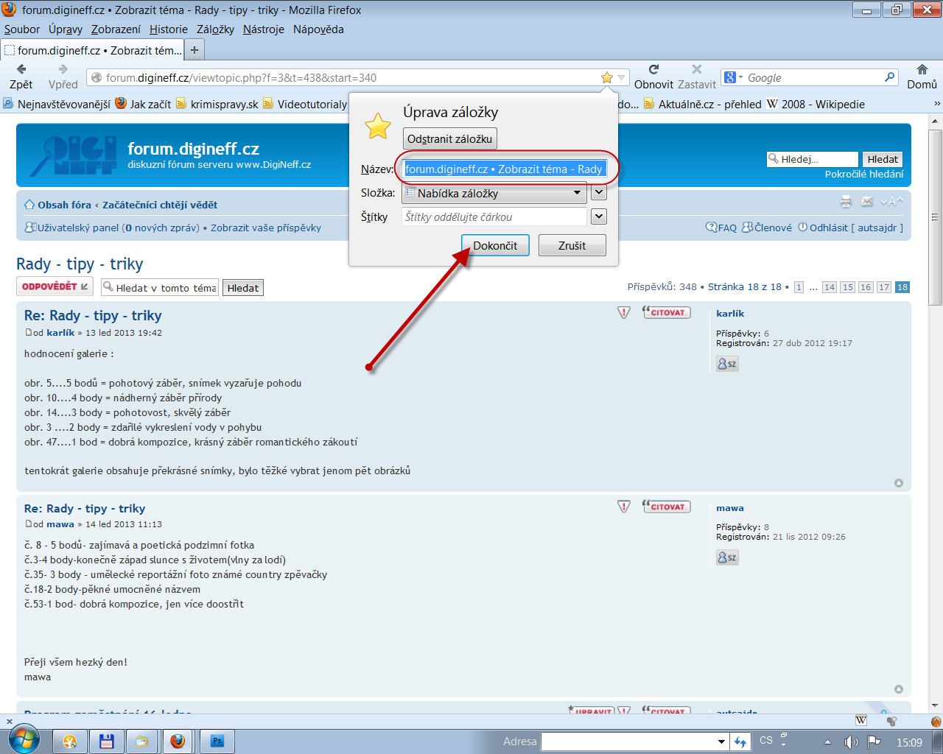Viewport: 943px width, 754px height.
Task: Open a new tab with the plus button
Action: (x=194, y=50)
